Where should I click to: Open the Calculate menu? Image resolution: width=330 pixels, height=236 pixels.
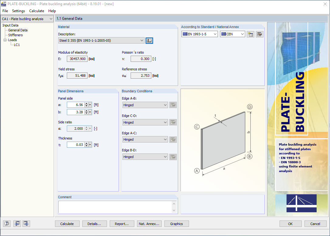coord(36,11)
